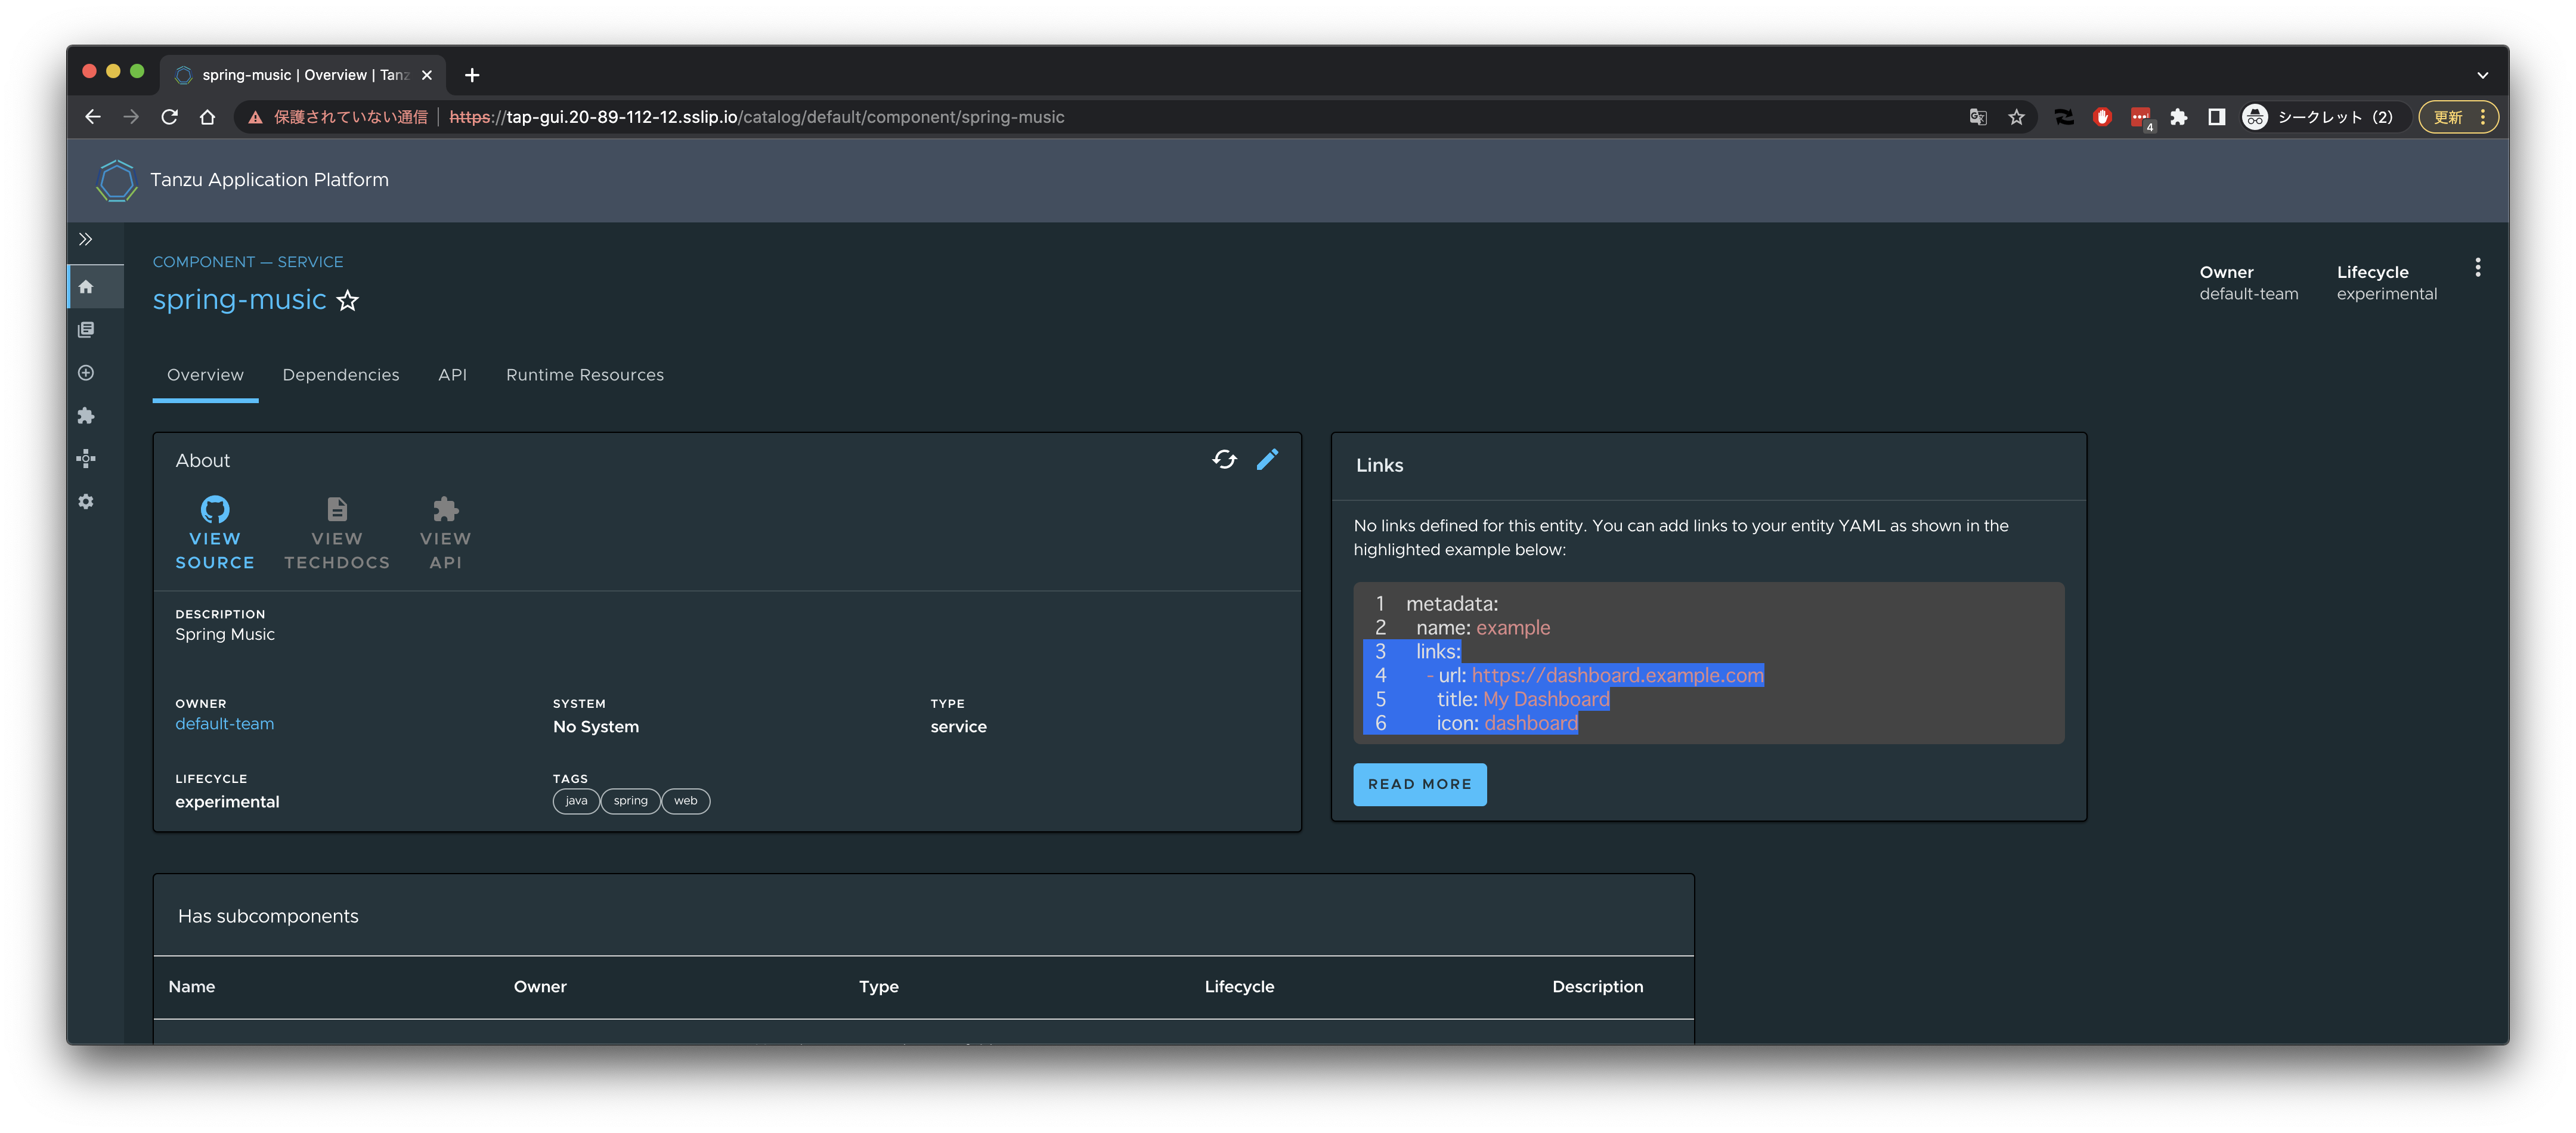2576x1133 pixels.
Task: Click the red chat extension with badge
Action: (2141, 118)
